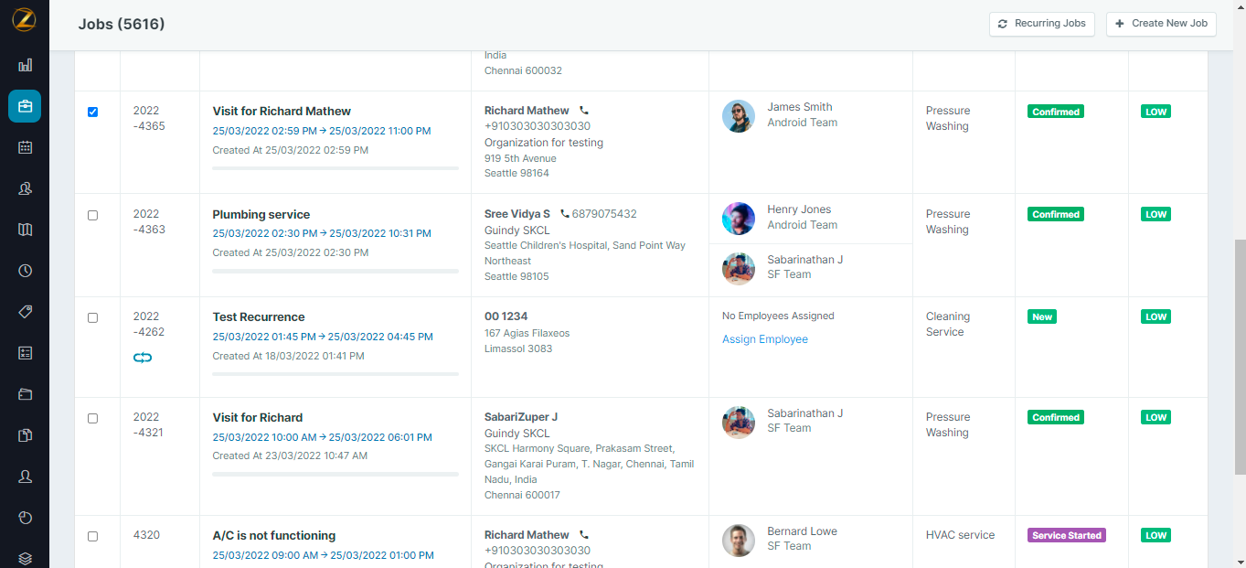Open the dashboard bar chart icon in sidebar
Screen dimensions: 1246x568
coord(25,65)
